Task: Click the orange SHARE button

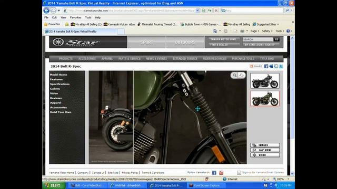Action: tap(256, 66)
